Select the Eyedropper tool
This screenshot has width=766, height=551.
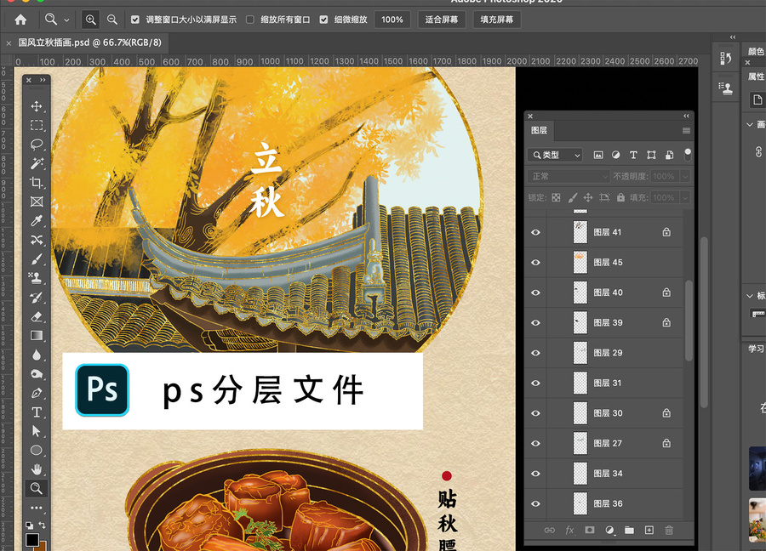coord(37,220)
